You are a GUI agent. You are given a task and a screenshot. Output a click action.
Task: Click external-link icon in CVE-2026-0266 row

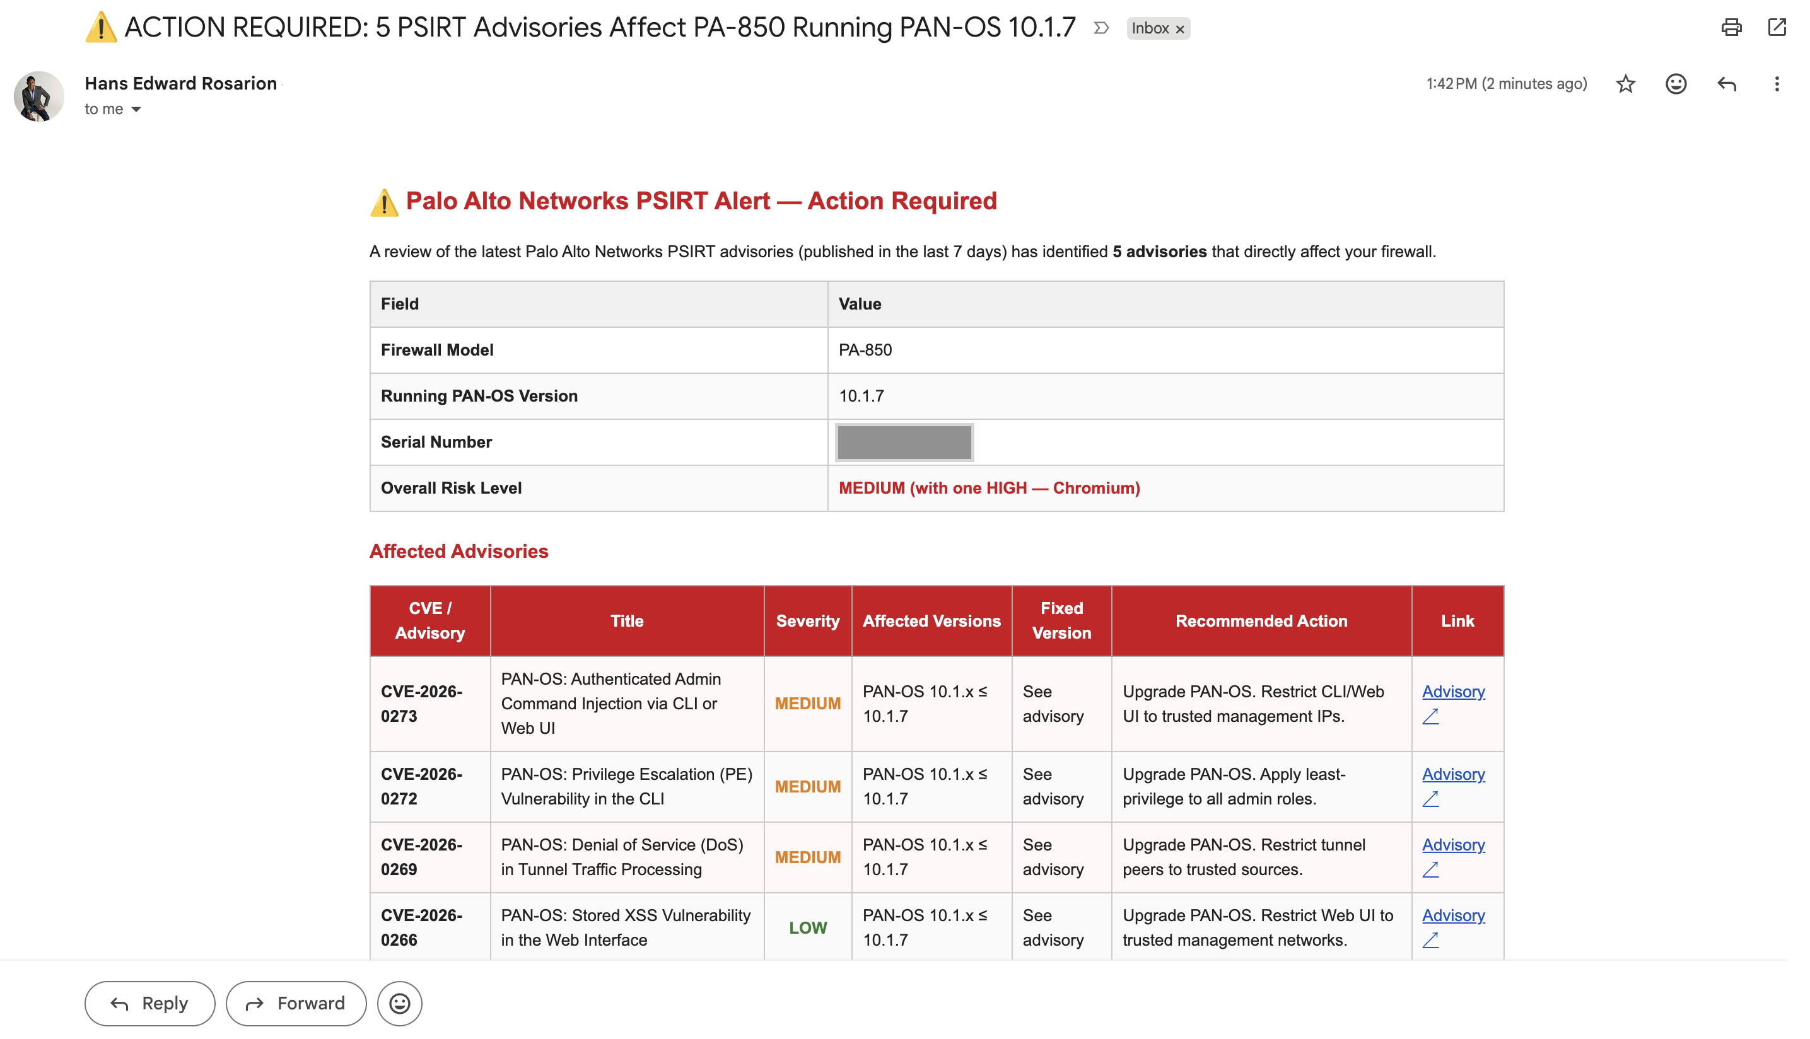point(1430,941)
